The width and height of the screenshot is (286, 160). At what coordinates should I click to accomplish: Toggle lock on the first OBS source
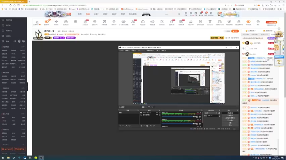coord(159,113)
